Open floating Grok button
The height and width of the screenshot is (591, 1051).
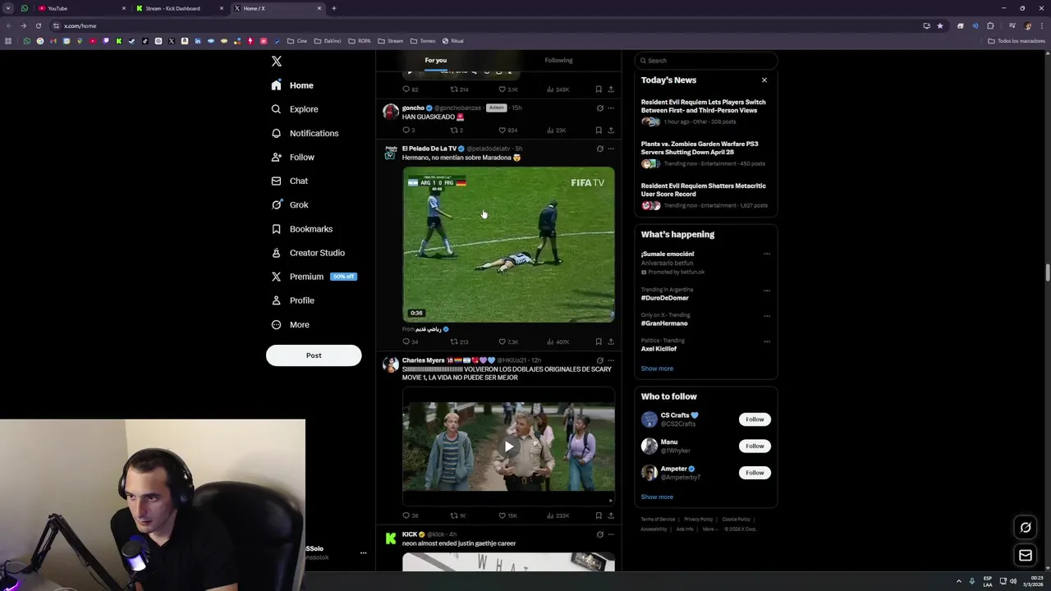[x=1026, y=528]
